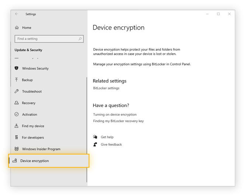Click the Activation checkmark circle icon
Image resolution: width=245 pixels, height=196 pixels.
16,114
